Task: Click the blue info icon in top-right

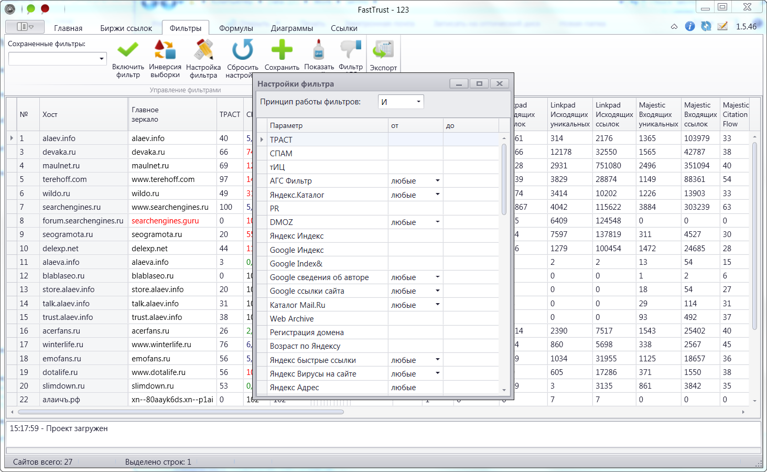Action: click(x=690, y=26)
